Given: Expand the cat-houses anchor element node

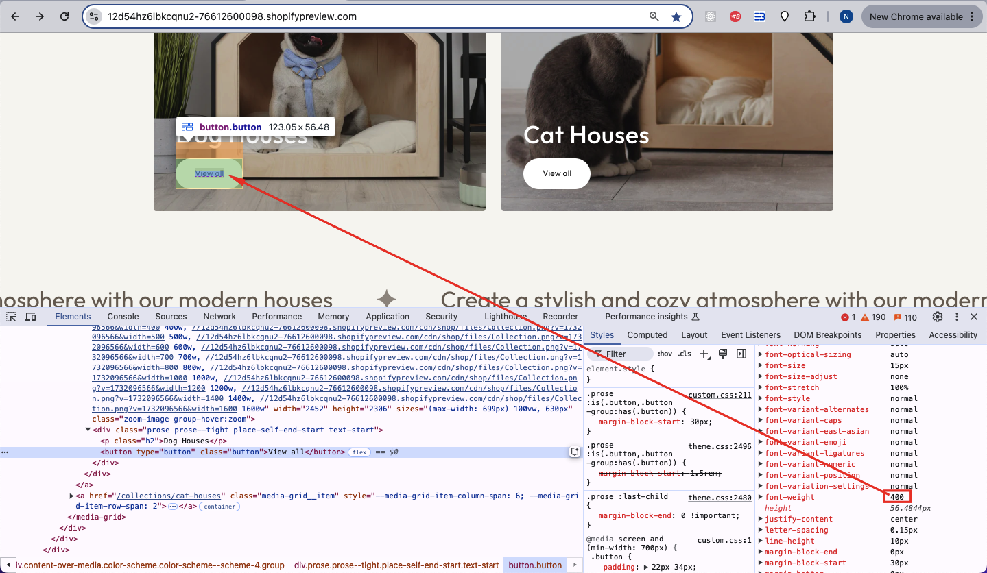Looking at the screenshot, I should coord(72,496).
